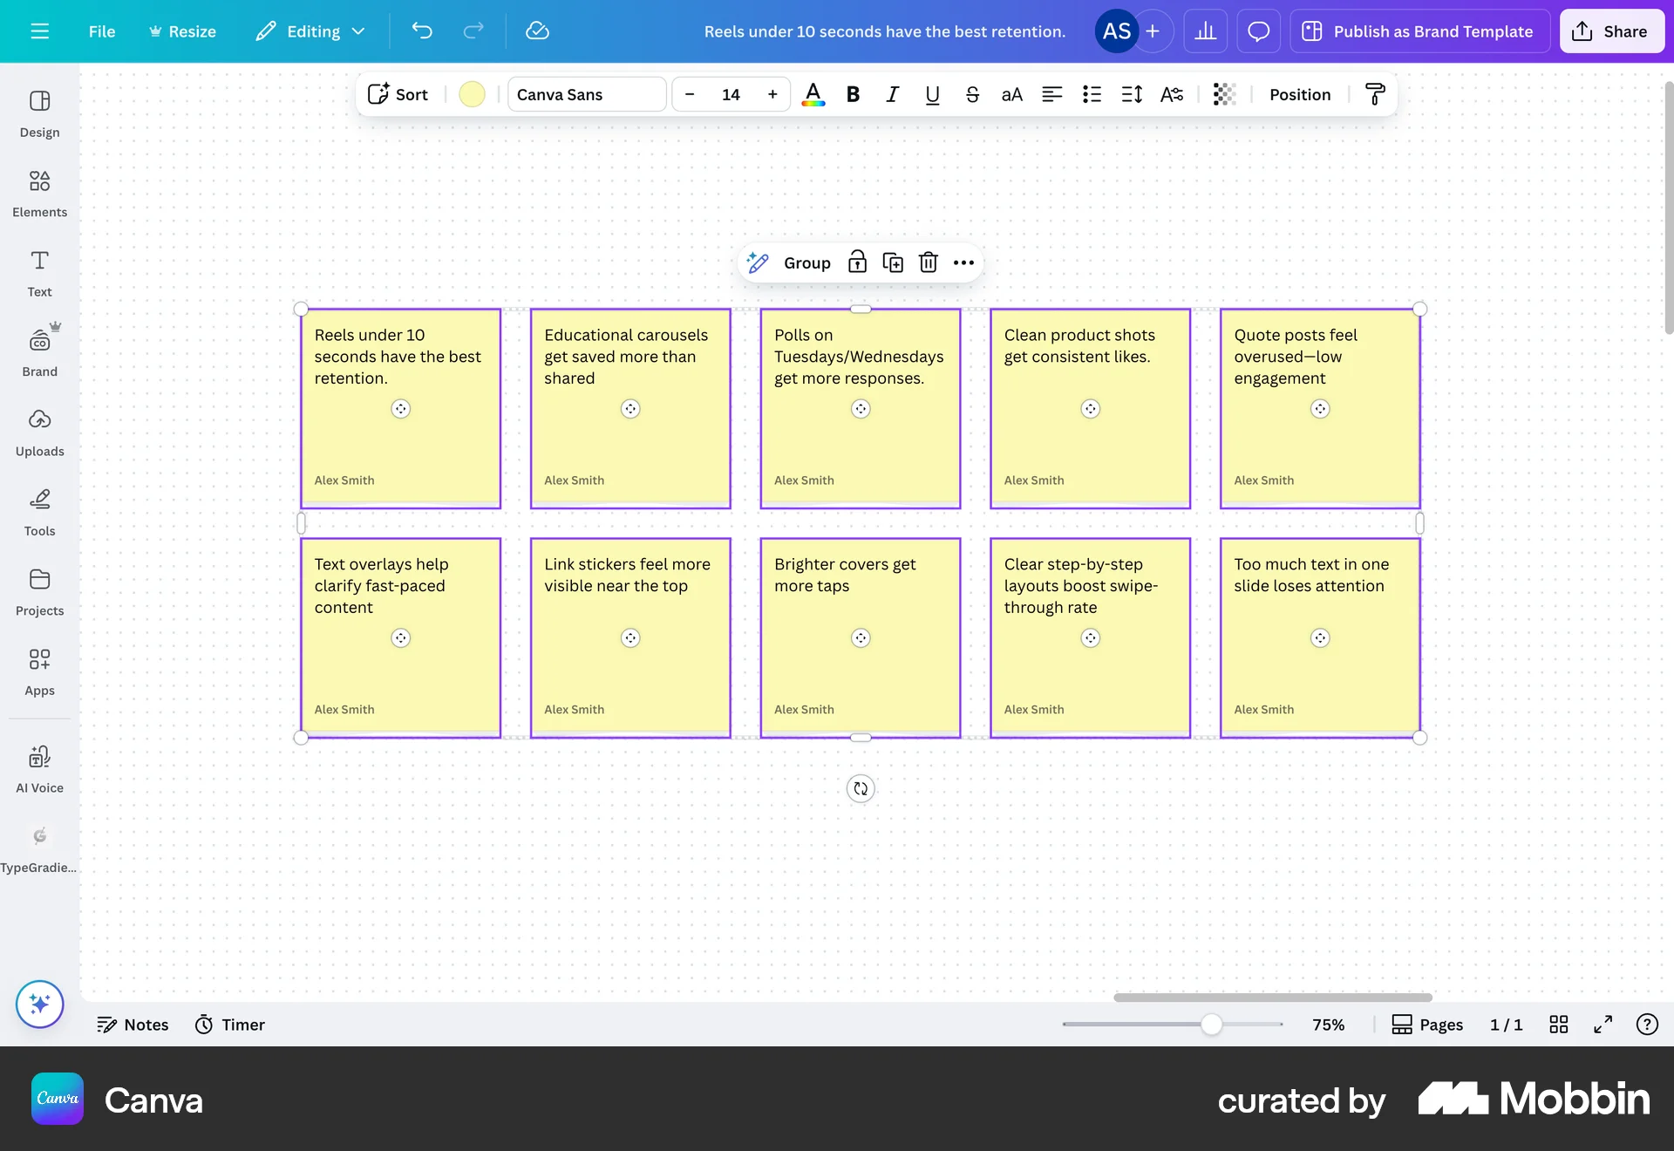
Task: Open the Editing mode dropdown
Action: tap(310, 31)
